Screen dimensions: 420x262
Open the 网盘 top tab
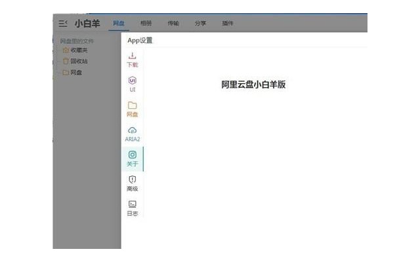coord(119,24)
